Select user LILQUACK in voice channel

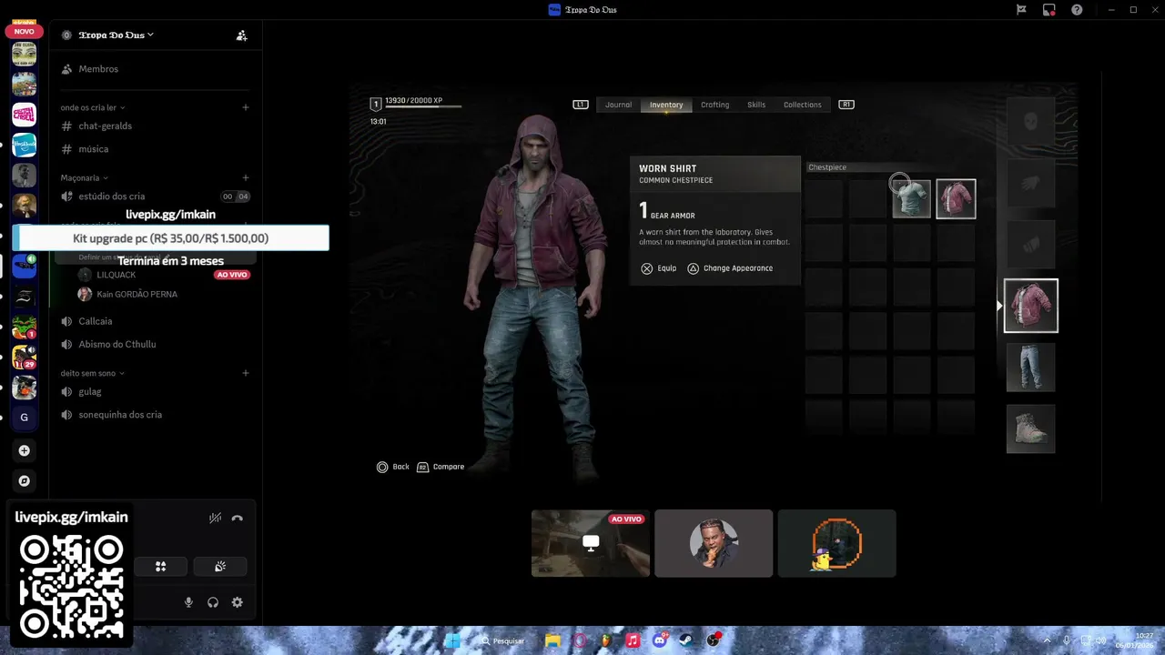[116, 275]
